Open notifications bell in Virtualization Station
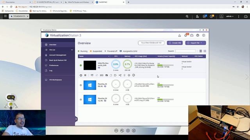250x140 pixels. pos(186,35)
